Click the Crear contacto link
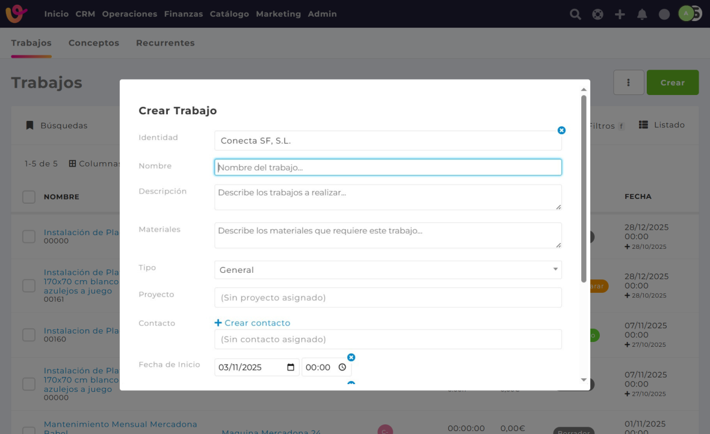The image size is (710, 434). [x=253, y=323]
